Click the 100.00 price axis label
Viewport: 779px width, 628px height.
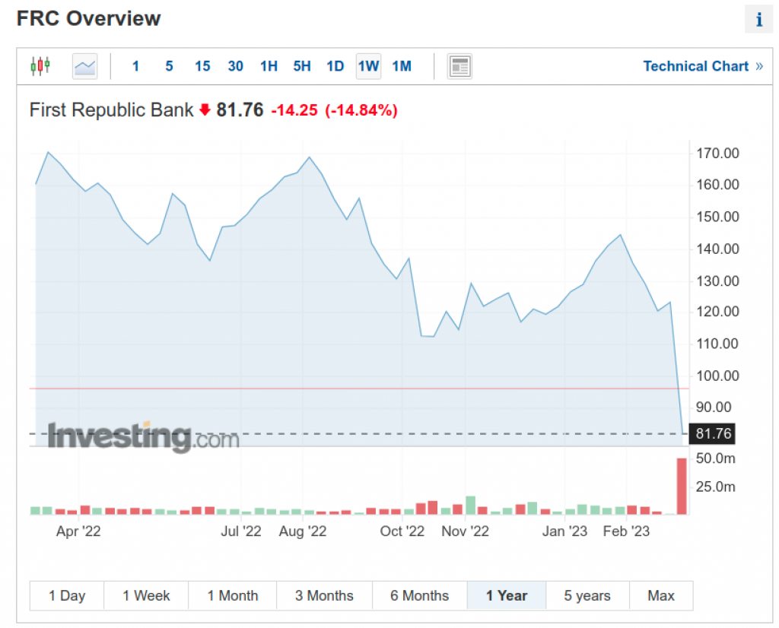click(717, 376)
